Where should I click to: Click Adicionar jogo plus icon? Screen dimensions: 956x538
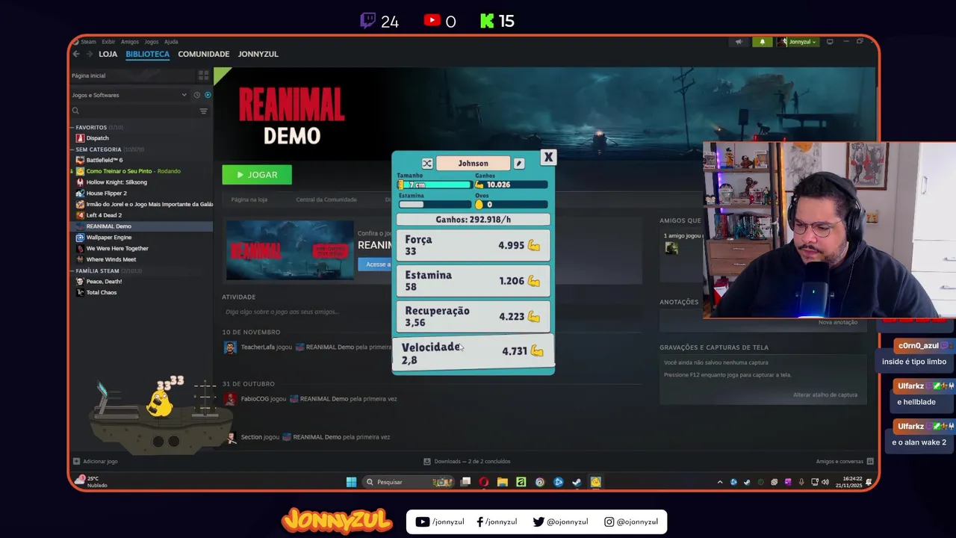coord(76,461)
